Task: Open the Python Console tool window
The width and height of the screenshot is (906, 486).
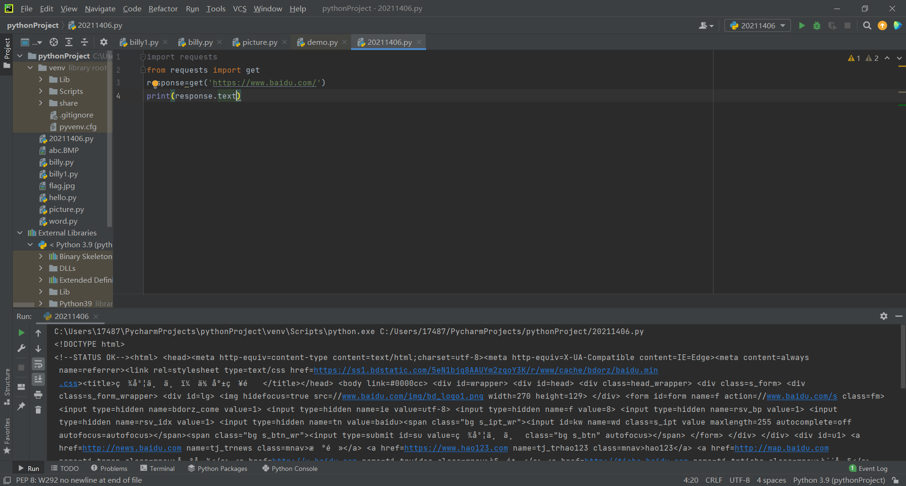Action: click(x=290, y=469)
